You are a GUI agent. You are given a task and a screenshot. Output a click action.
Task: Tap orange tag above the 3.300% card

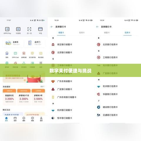[x=24, y=91]
